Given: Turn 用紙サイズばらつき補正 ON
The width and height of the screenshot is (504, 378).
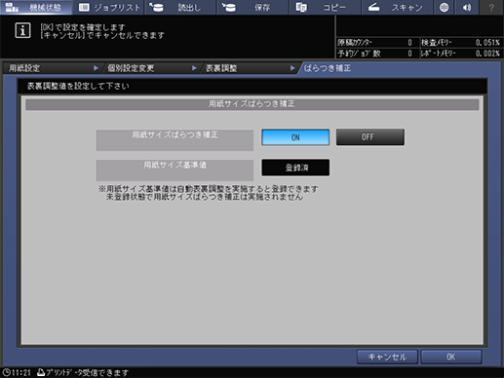Looking at the screenshot, I should [295, 137].
